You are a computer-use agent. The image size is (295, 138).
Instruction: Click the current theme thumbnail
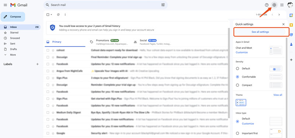pos(241,103)
